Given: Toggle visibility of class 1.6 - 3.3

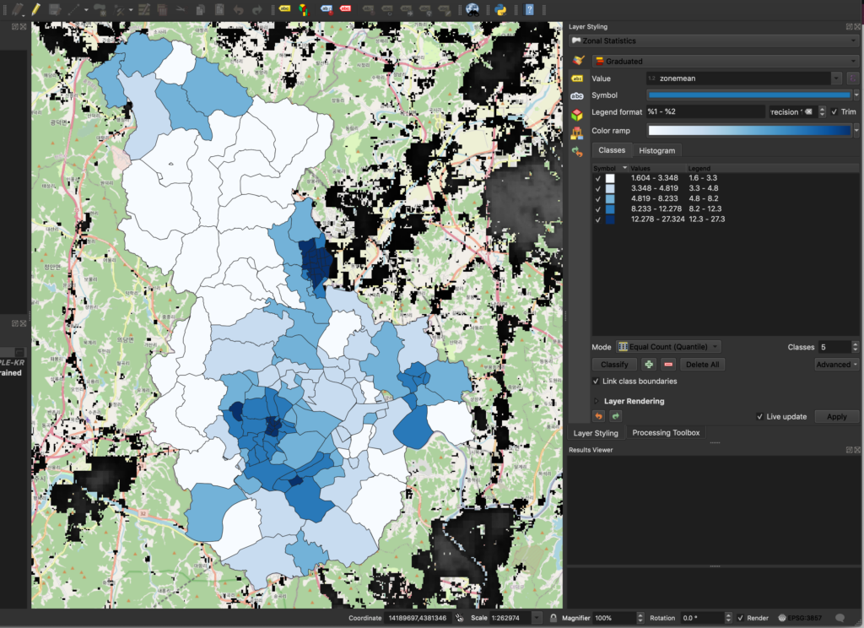Looking at the screenshot, I should tap(600, 178).
